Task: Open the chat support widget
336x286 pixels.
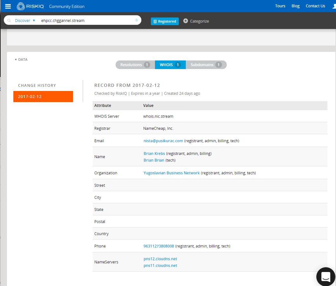Action: (326, 276)
